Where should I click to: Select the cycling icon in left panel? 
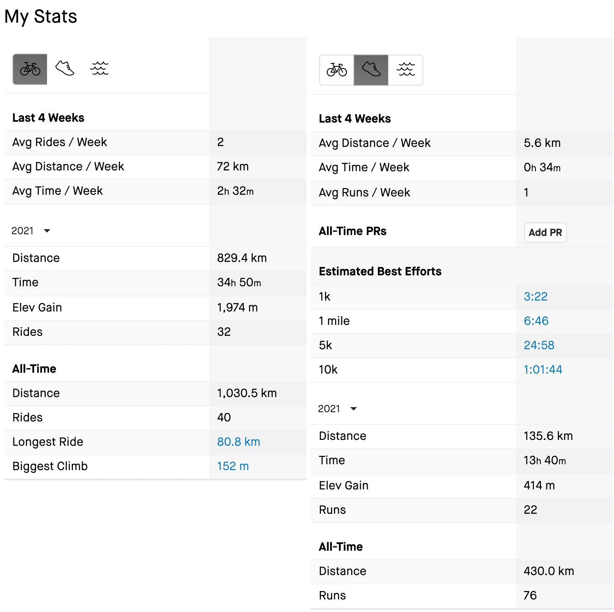pos(30,69)
